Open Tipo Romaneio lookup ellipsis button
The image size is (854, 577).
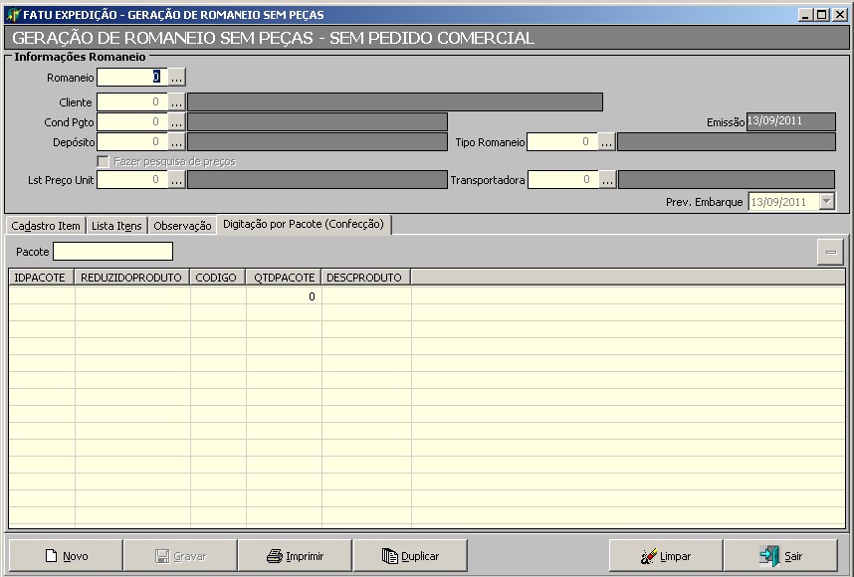tap(606, 142)
